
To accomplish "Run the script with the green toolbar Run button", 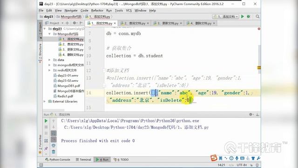I will coord(242,17).
